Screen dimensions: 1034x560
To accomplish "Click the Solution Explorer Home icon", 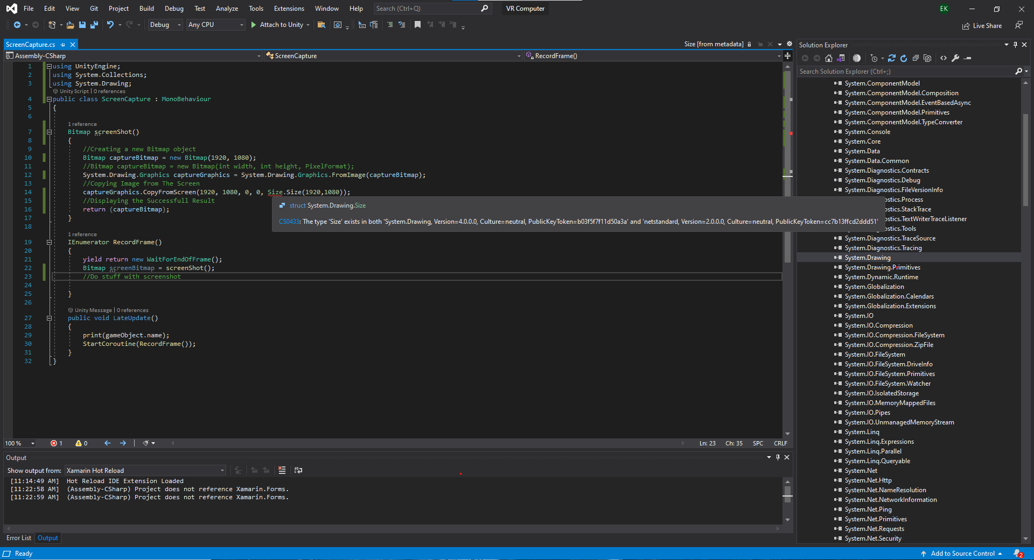I will tap(829, 58).
